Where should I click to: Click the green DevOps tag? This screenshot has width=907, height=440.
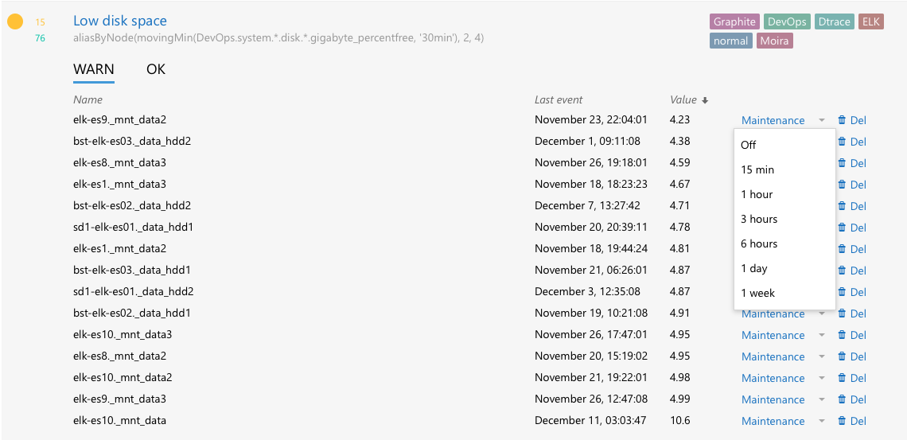click(786, 22)
